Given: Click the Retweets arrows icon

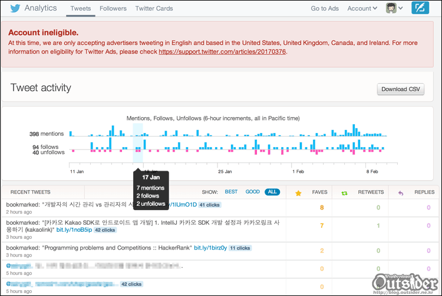Looking at the screenshot, I should [x=344, y=193].
